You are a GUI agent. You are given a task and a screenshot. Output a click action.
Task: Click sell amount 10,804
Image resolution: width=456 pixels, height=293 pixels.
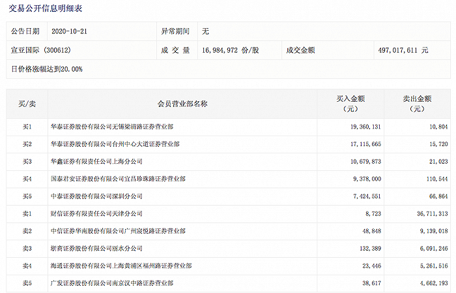click(438, 127)
